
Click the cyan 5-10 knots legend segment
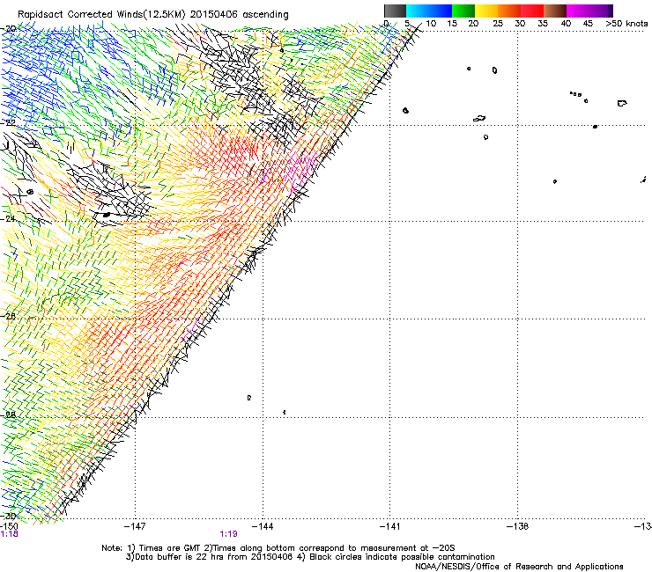[418, 11]
